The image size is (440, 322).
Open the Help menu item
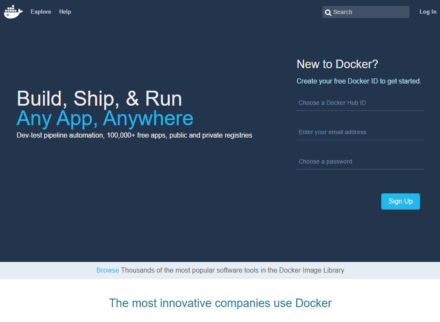[65, 12]
